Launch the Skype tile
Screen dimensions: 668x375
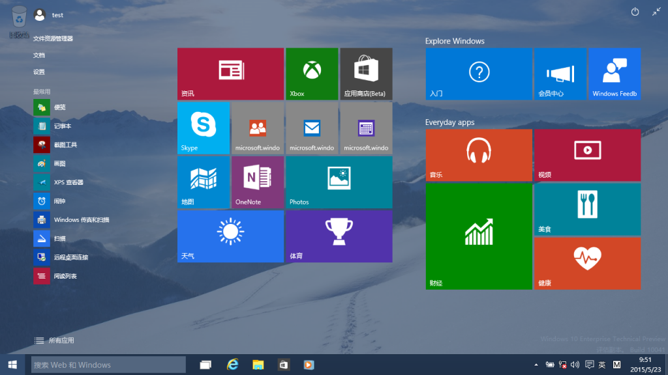coord(204,128)
